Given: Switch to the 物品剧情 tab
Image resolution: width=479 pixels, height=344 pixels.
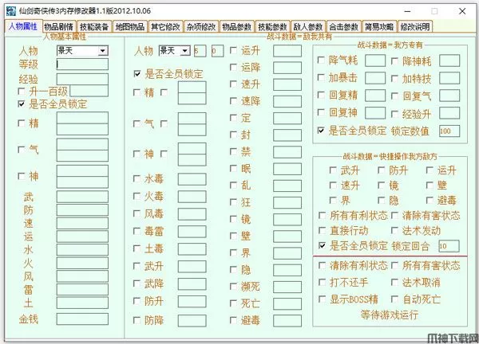Looking at the screenshot, I should 58,27.
